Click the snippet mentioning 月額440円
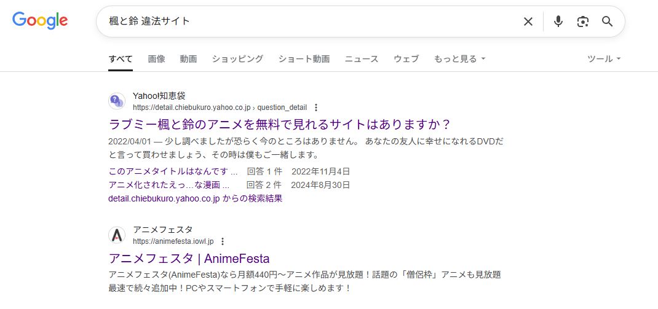 click(304, 282)
